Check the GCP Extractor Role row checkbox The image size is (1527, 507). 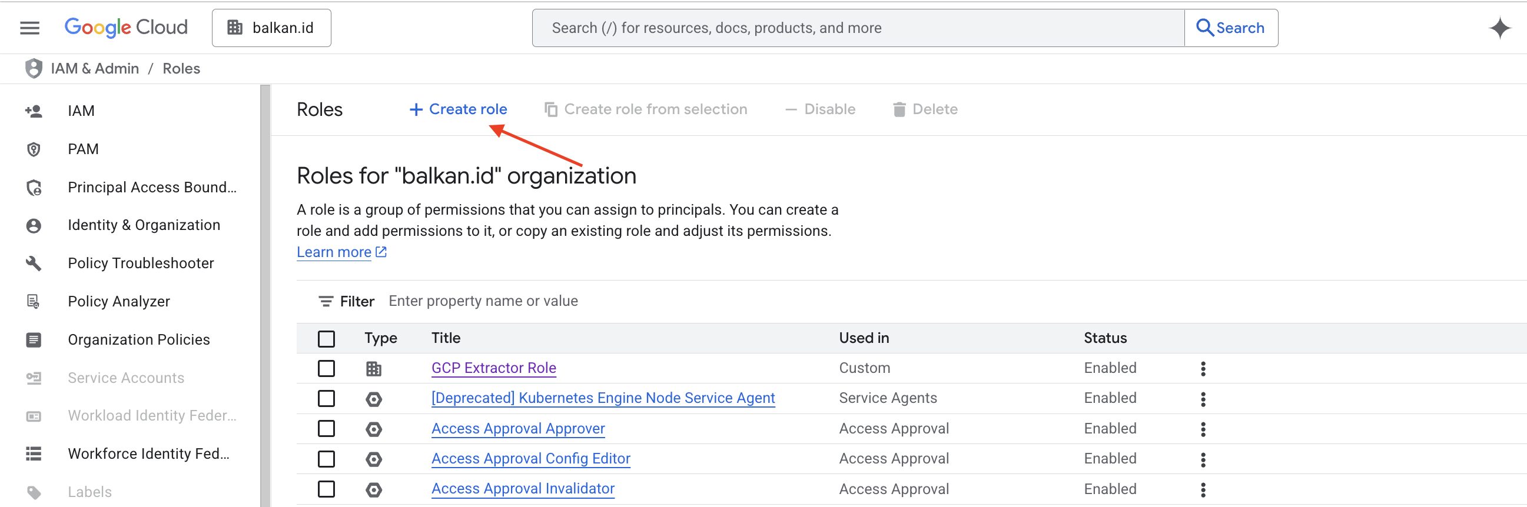pyautogui.click(x=326, y=368)
